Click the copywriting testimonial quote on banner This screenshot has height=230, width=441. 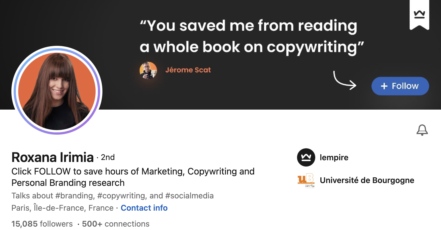tap(251, 36)
